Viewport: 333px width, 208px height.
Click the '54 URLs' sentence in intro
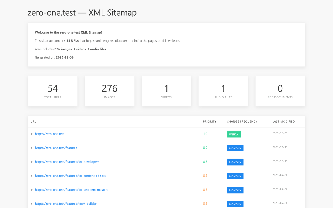tap(107, 41)
